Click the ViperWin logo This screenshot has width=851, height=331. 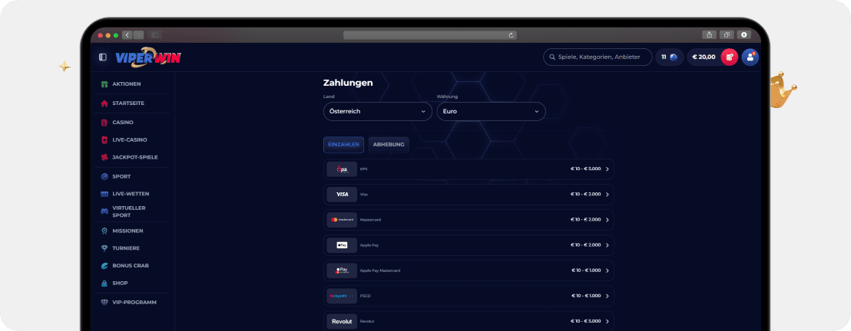148,57
